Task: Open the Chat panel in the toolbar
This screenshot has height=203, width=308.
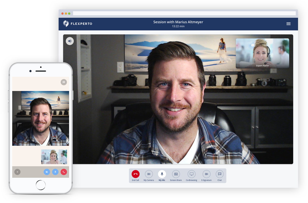Action: point(219,174)
